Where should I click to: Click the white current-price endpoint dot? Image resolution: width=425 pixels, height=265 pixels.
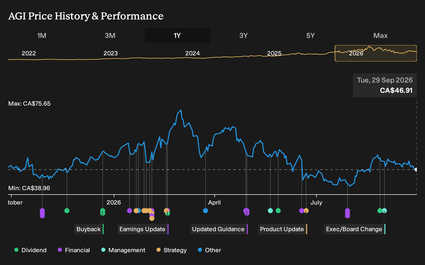tap(416, 170)
